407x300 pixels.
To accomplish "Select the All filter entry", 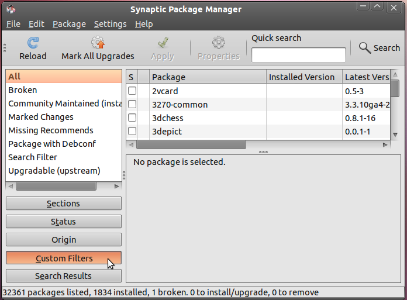I will 64,77.
